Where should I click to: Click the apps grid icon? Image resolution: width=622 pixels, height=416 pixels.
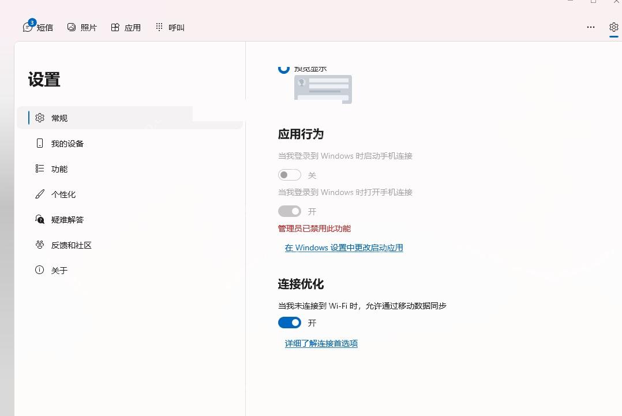point(115,27)
